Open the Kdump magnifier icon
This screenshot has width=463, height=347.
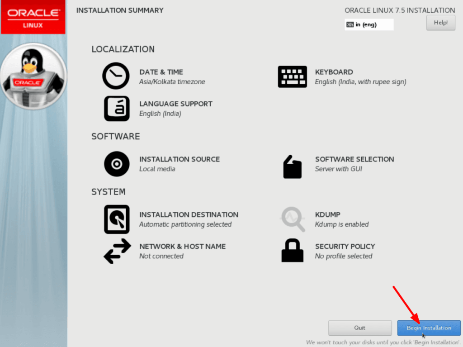point(293,219)
